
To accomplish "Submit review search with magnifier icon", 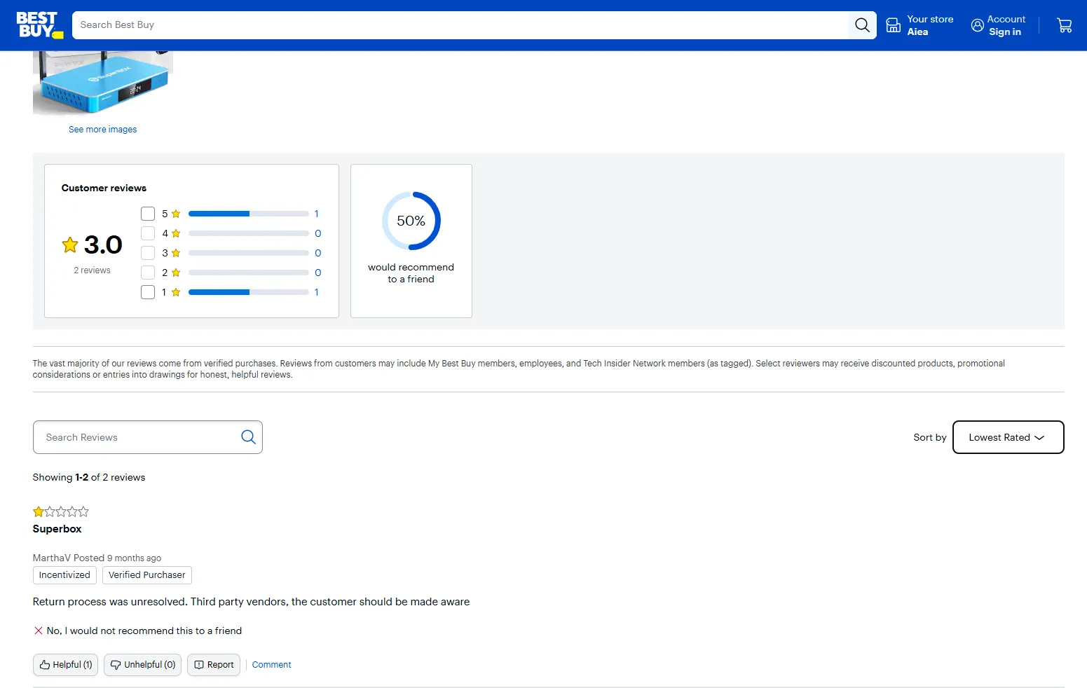I will click(x=248, y=437).
